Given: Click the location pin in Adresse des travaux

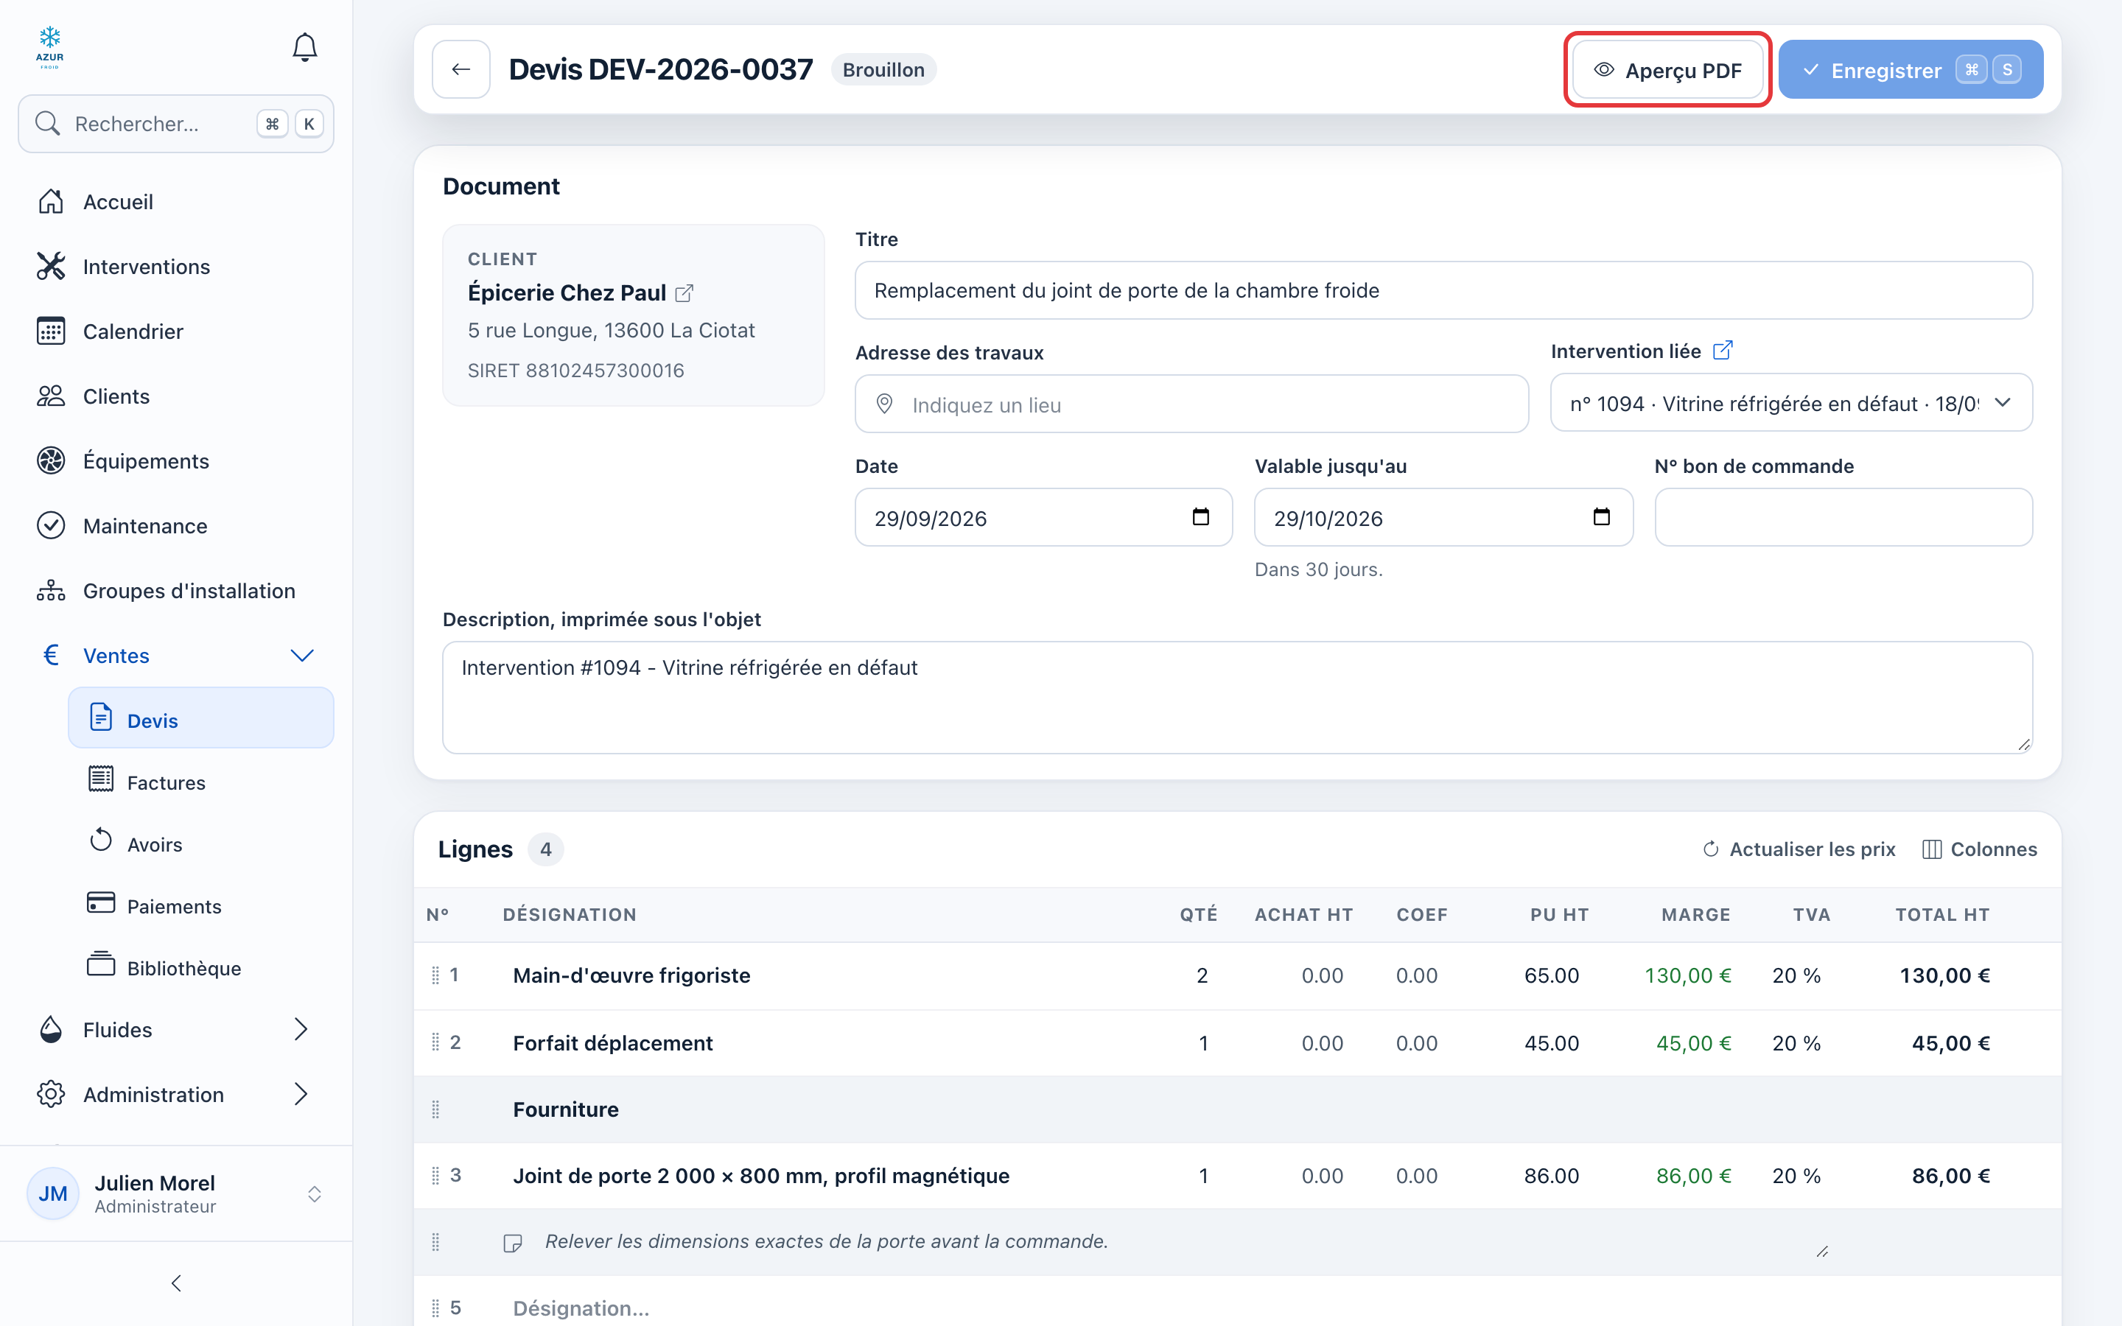Looking at the screenshot, I should 885,404.
